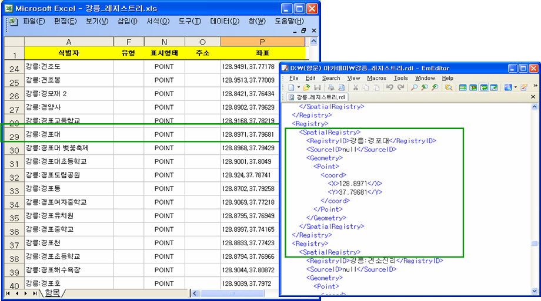541x301 pixels.
Task: Click the Excel workbook icon beside 파일 menu
Action: 13,22
